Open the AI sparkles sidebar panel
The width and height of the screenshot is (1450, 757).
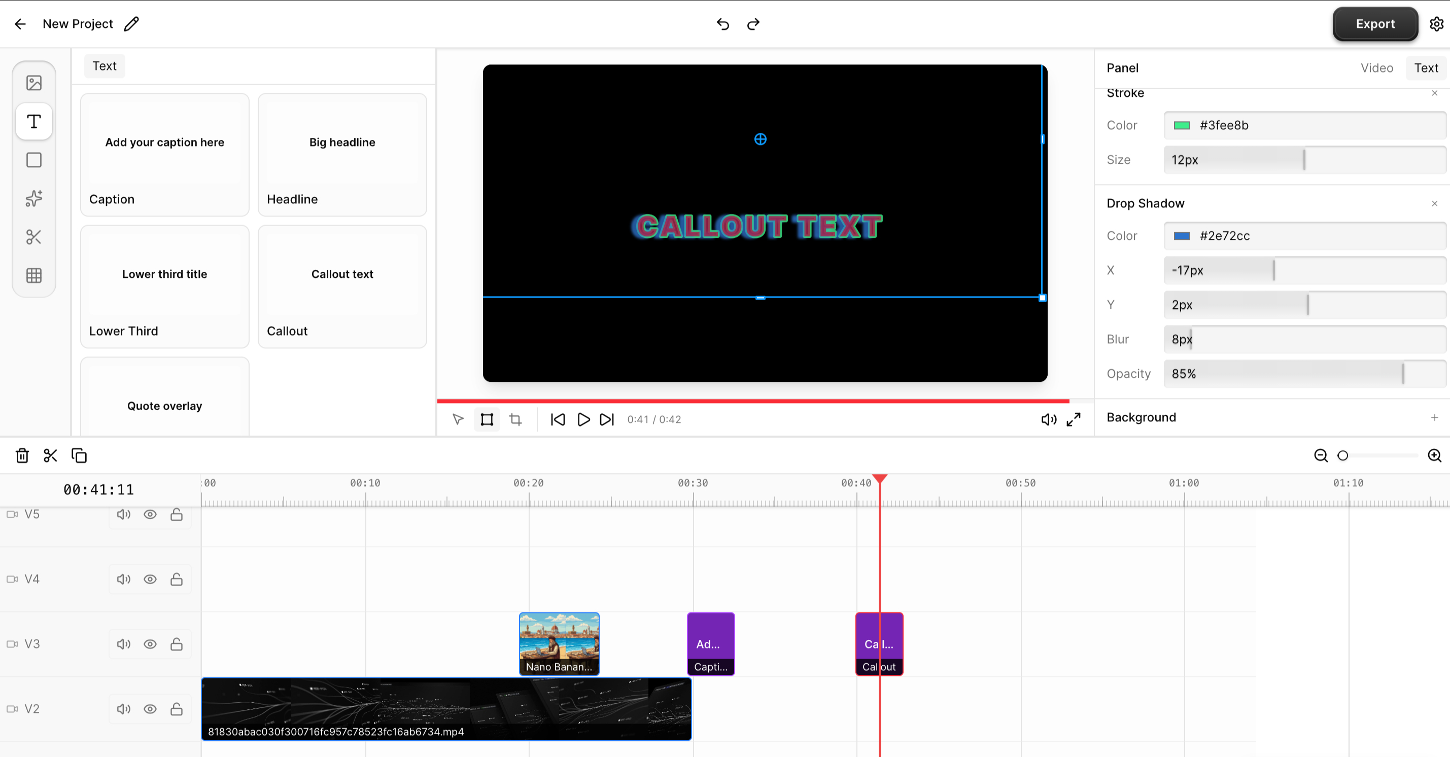coord(34,198)
